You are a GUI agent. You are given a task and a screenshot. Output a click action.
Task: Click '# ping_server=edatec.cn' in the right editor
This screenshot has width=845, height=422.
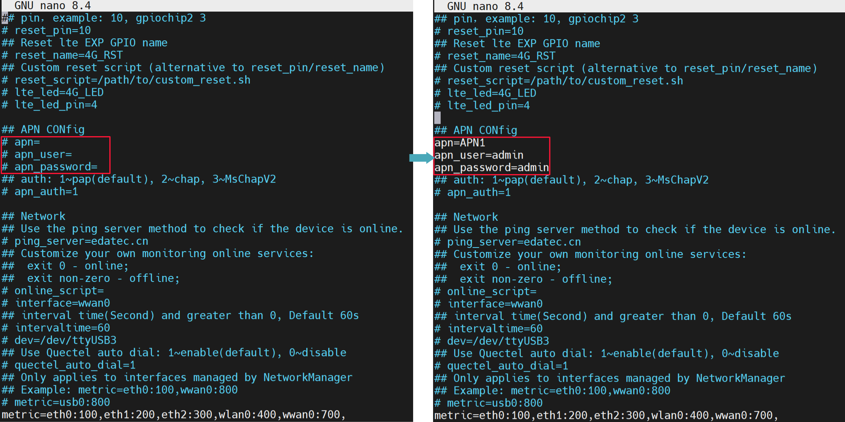[x=507, y=242]
